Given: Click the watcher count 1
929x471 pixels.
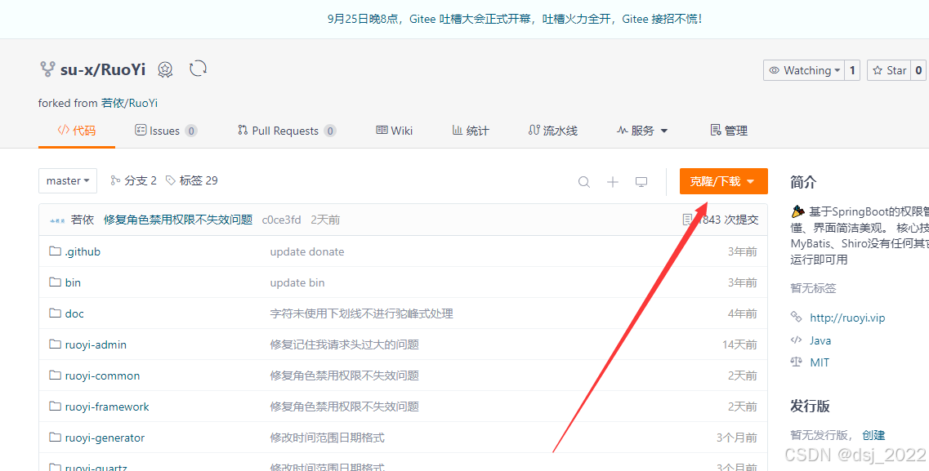Looking at the screenshot, I should coord(852,70).
